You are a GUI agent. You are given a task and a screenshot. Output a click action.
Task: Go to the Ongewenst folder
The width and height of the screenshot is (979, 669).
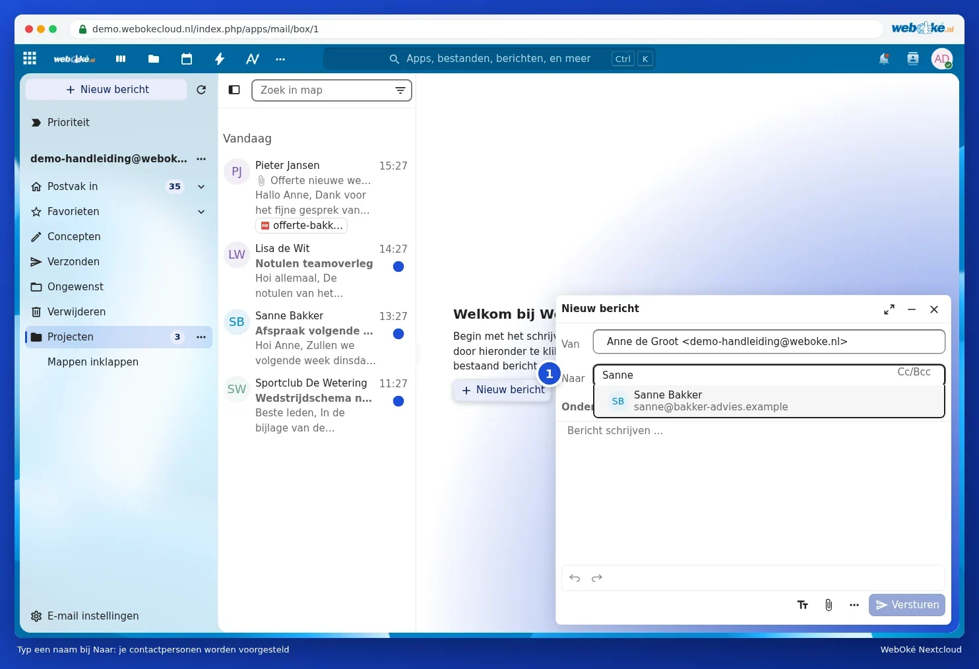(x=119, y=287)
